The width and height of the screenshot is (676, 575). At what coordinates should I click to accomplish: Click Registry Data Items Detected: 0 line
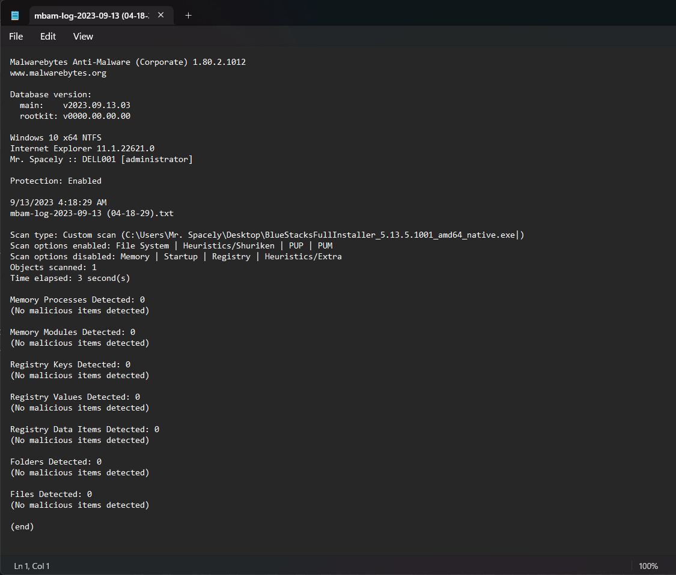click(x=85, y=429)
